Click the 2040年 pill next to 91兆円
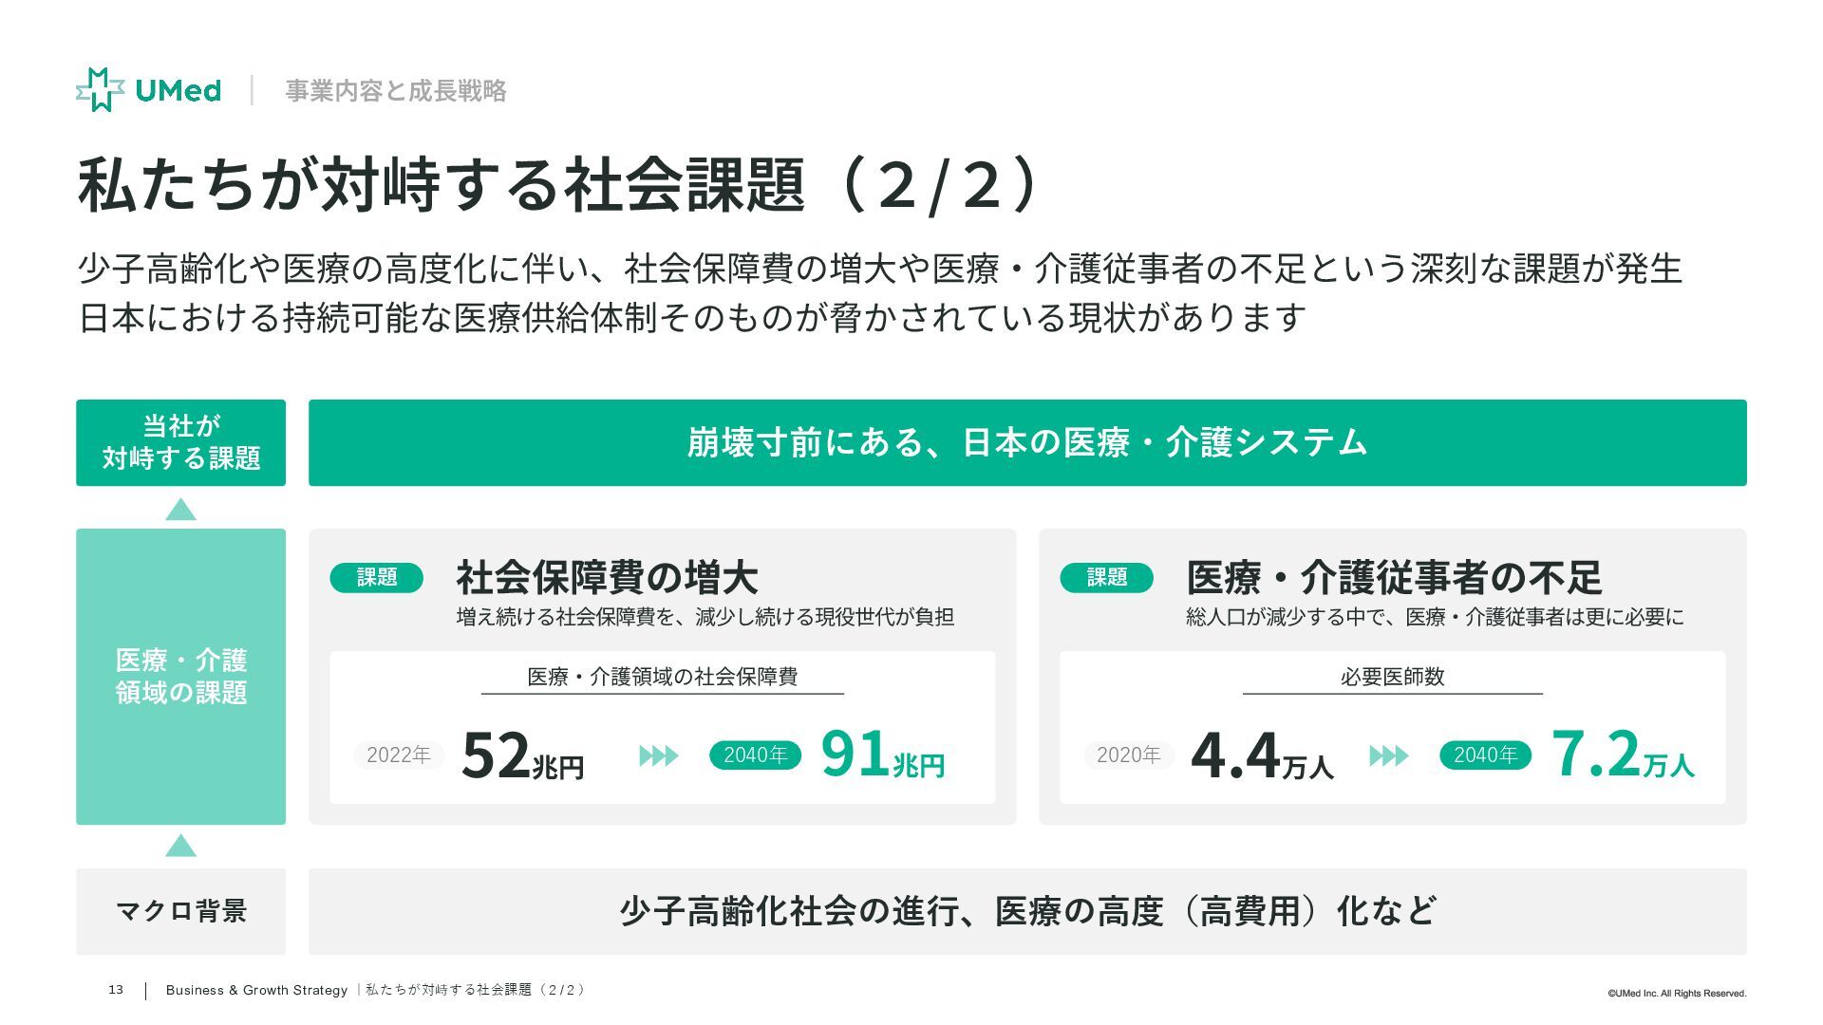This screenshot has height=1025, width=1823. point(755,755)
